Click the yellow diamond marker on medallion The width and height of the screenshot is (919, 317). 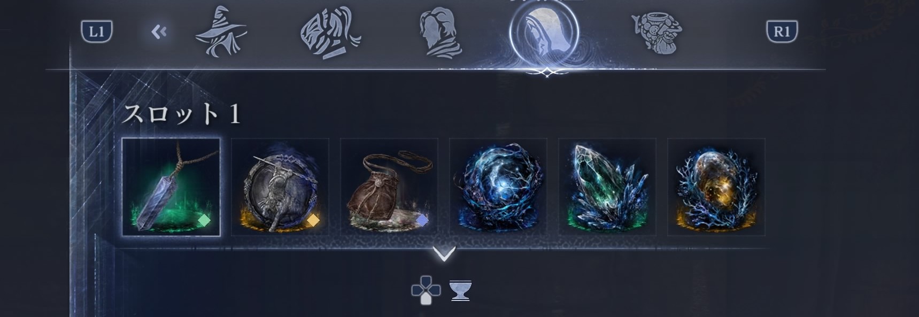313,220
